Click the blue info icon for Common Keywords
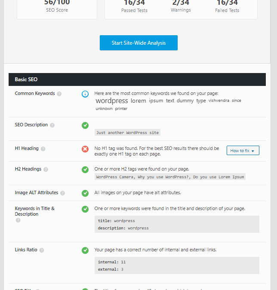277x290 pixels. 85,94
